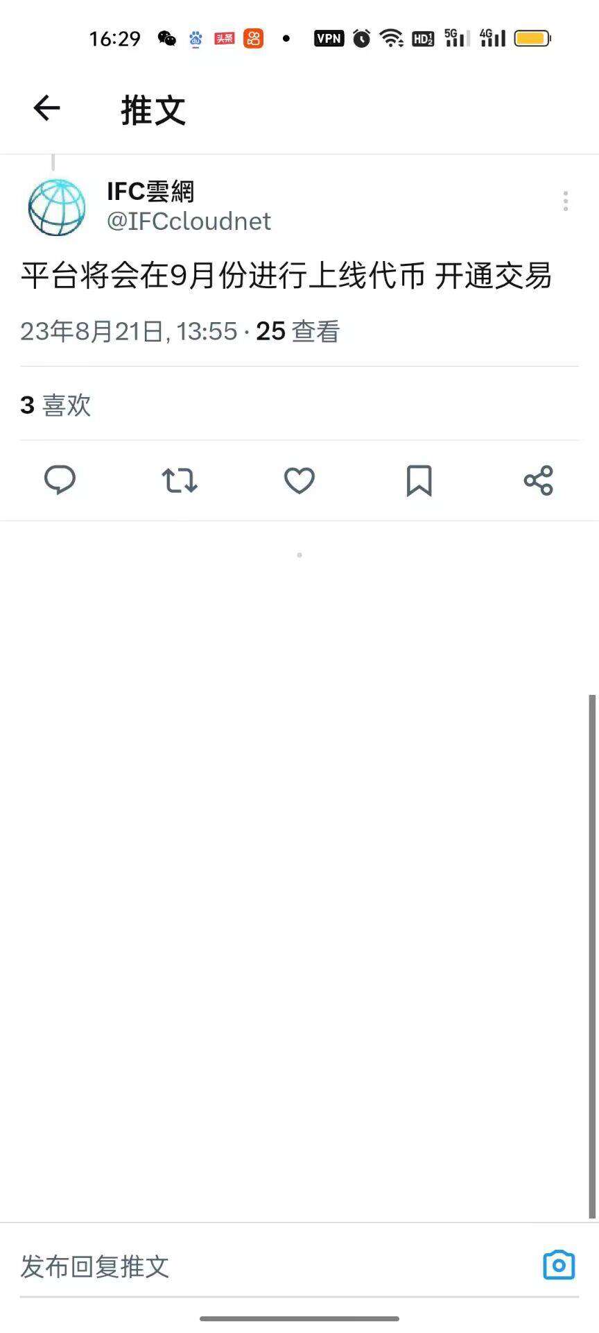Tap the WeChat notification icon in status bar

point(166,38)
